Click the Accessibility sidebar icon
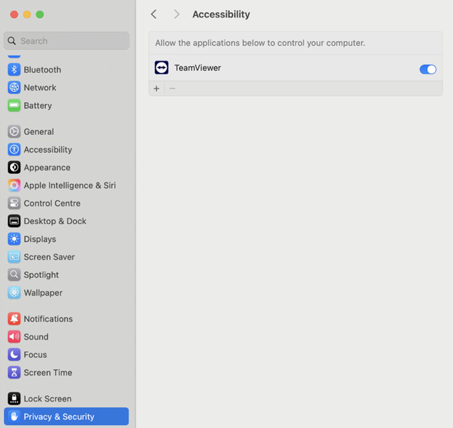 14,149
